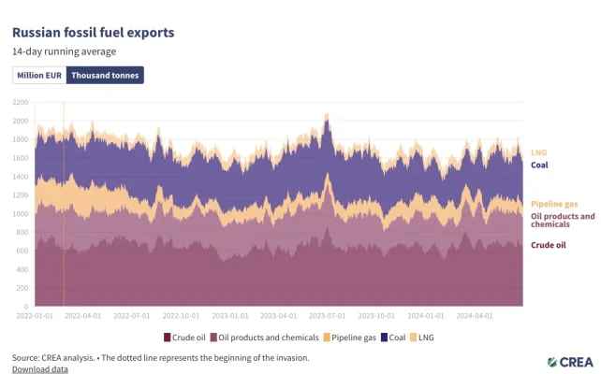Click the LNG label beside chart
Viewport: 601px width, 374px height.
pyautogui.click(x=538, y=152)
